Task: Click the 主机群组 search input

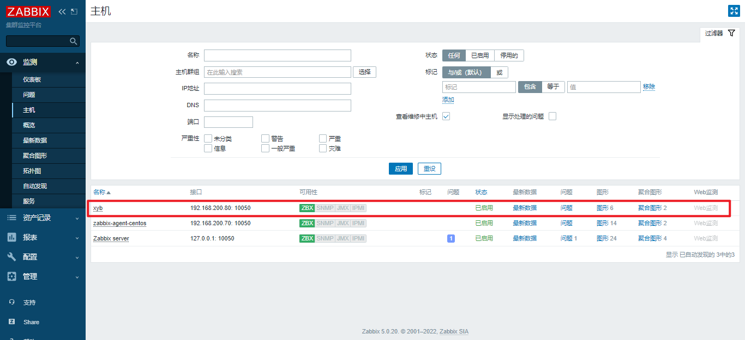Action: pyautogui.click(x=278, y=72)
